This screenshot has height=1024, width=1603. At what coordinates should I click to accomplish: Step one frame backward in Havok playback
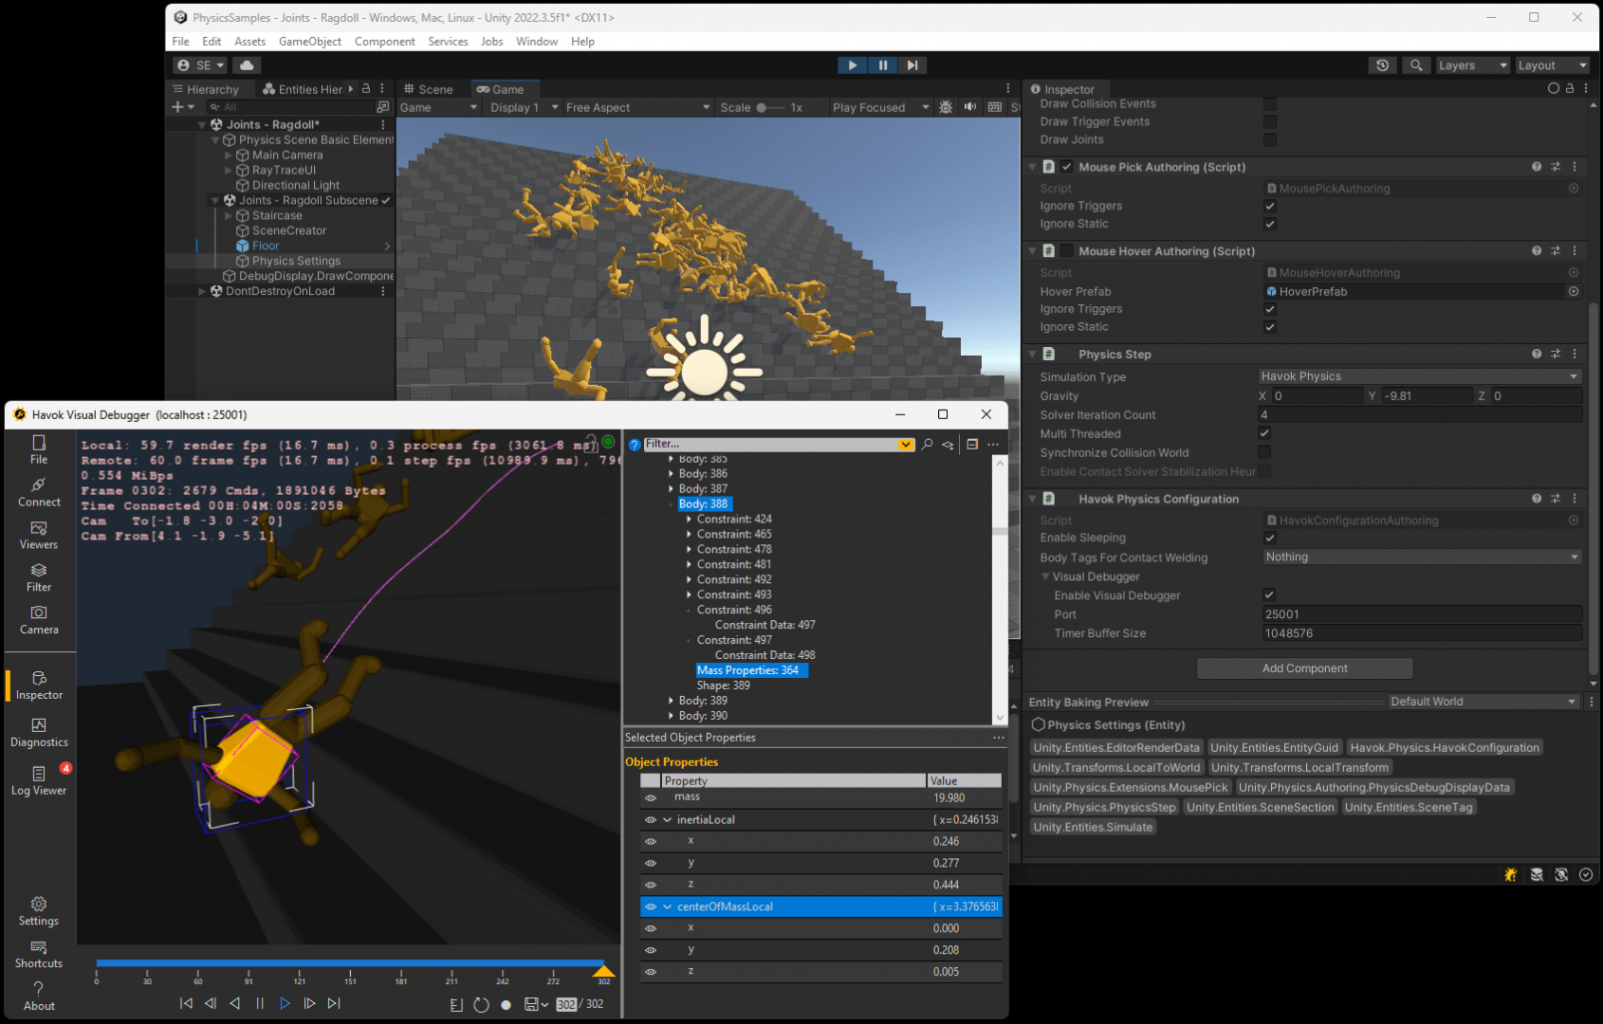point(211,1003)
